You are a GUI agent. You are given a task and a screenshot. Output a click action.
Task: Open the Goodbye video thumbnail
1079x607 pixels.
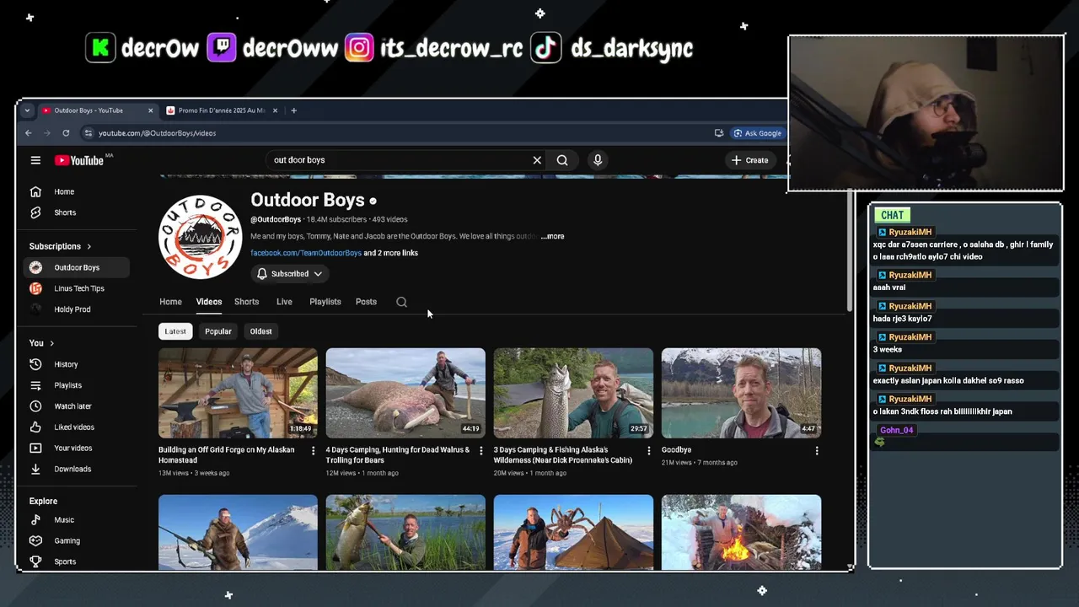741,393
